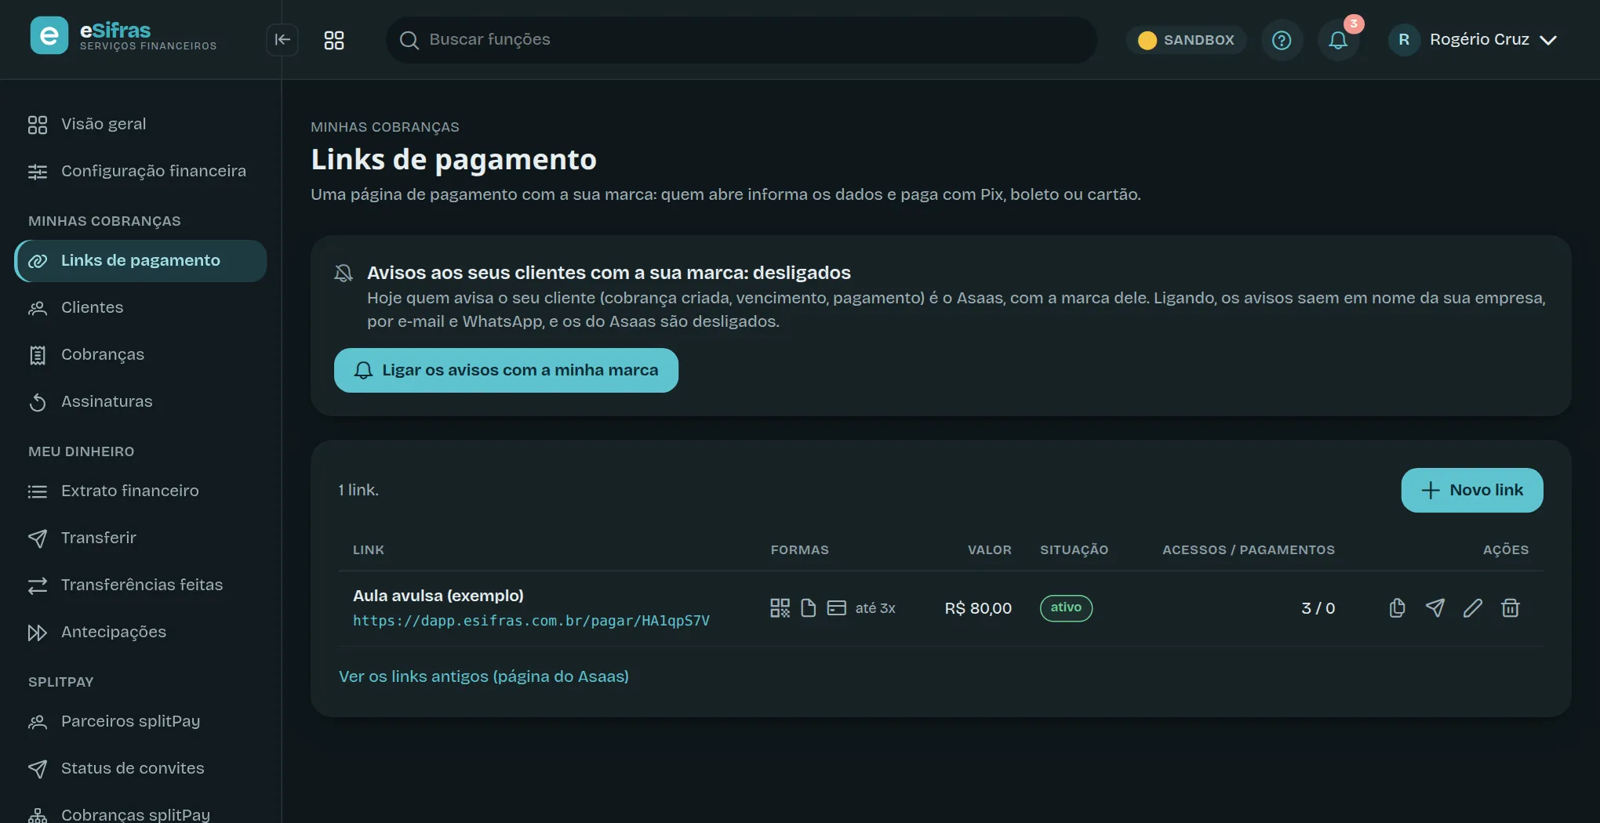The height and width of the screenshot is (823, 1600).
Task: Click the "1 link." count text
Action: pos(358,490)
